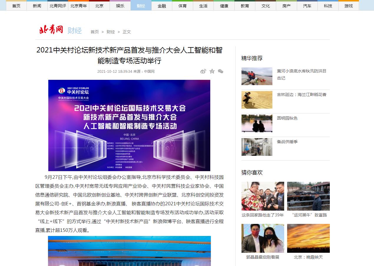Open 圆明园秋色 article link

287,118
